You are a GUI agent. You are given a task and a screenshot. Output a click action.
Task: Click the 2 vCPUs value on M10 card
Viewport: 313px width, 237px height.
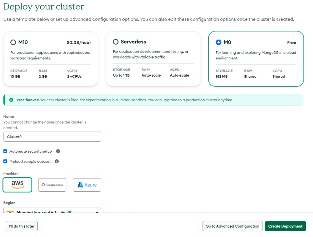tap(74, 77)
